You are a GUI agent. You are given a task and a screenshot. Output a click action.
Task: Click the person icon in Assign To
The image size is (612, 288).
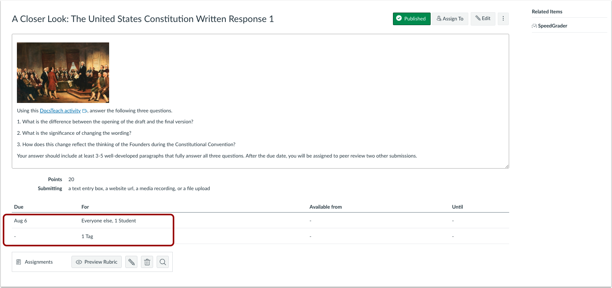439,19
